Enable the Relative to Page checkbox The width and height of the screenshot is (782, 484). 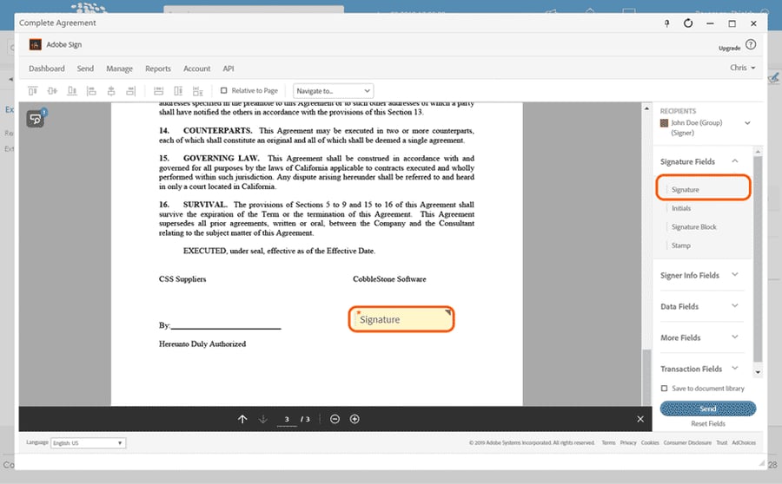pos(224,90)
